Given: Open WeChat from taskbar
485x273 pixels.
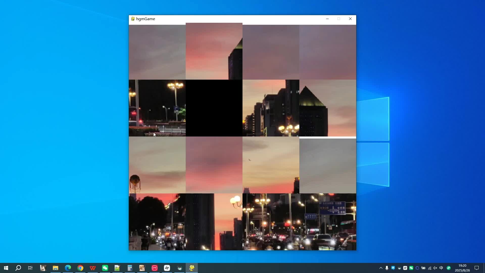Looking at the screenshot, I should pos(105,268).
